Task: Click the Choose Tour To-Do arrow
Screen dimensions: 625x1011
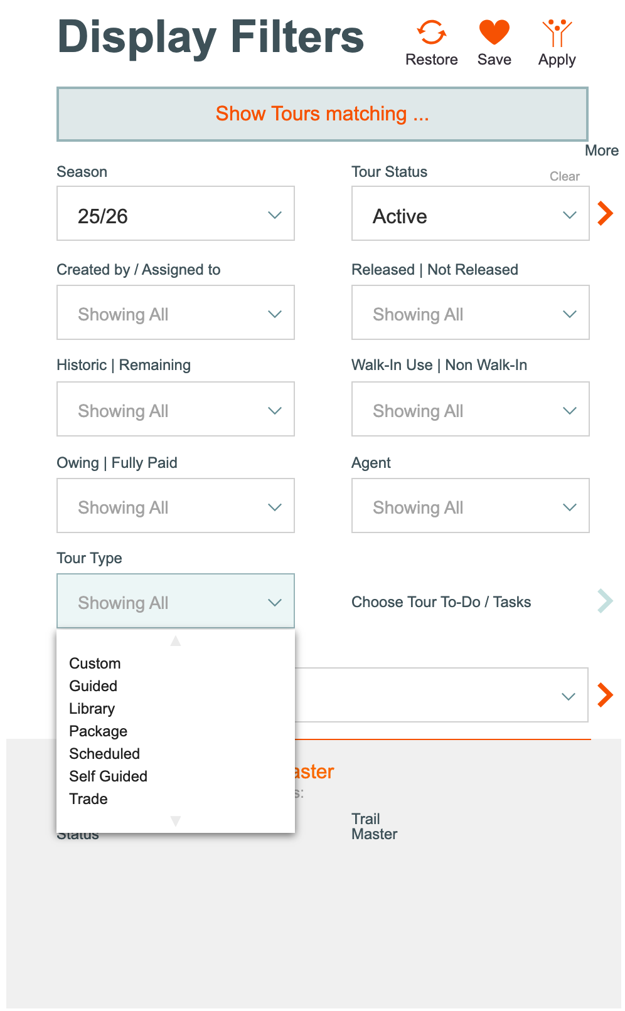Action: coord(605,601)
